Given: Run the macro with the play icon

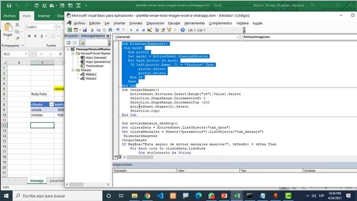Looking at the screenshot, I should point(131,30).
